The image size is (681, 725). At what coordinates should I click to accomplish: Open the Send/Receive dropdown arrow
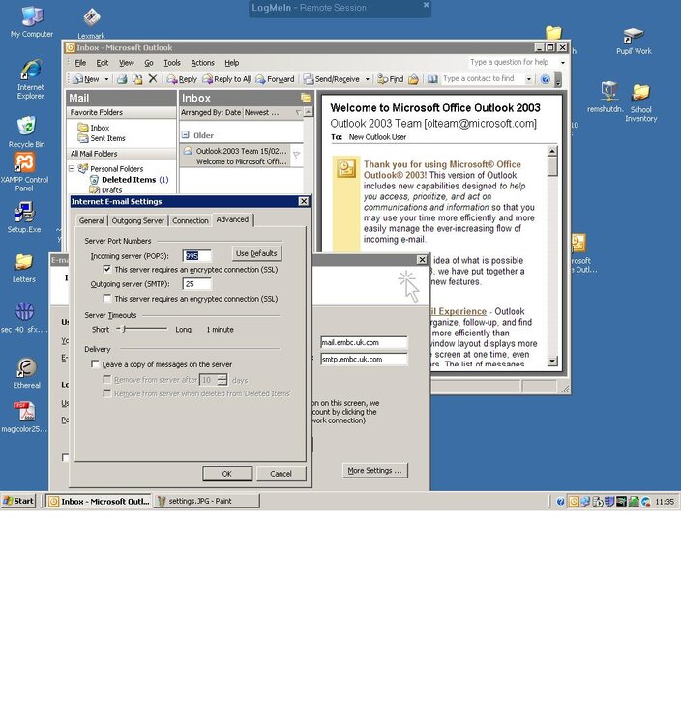(367, 79)
